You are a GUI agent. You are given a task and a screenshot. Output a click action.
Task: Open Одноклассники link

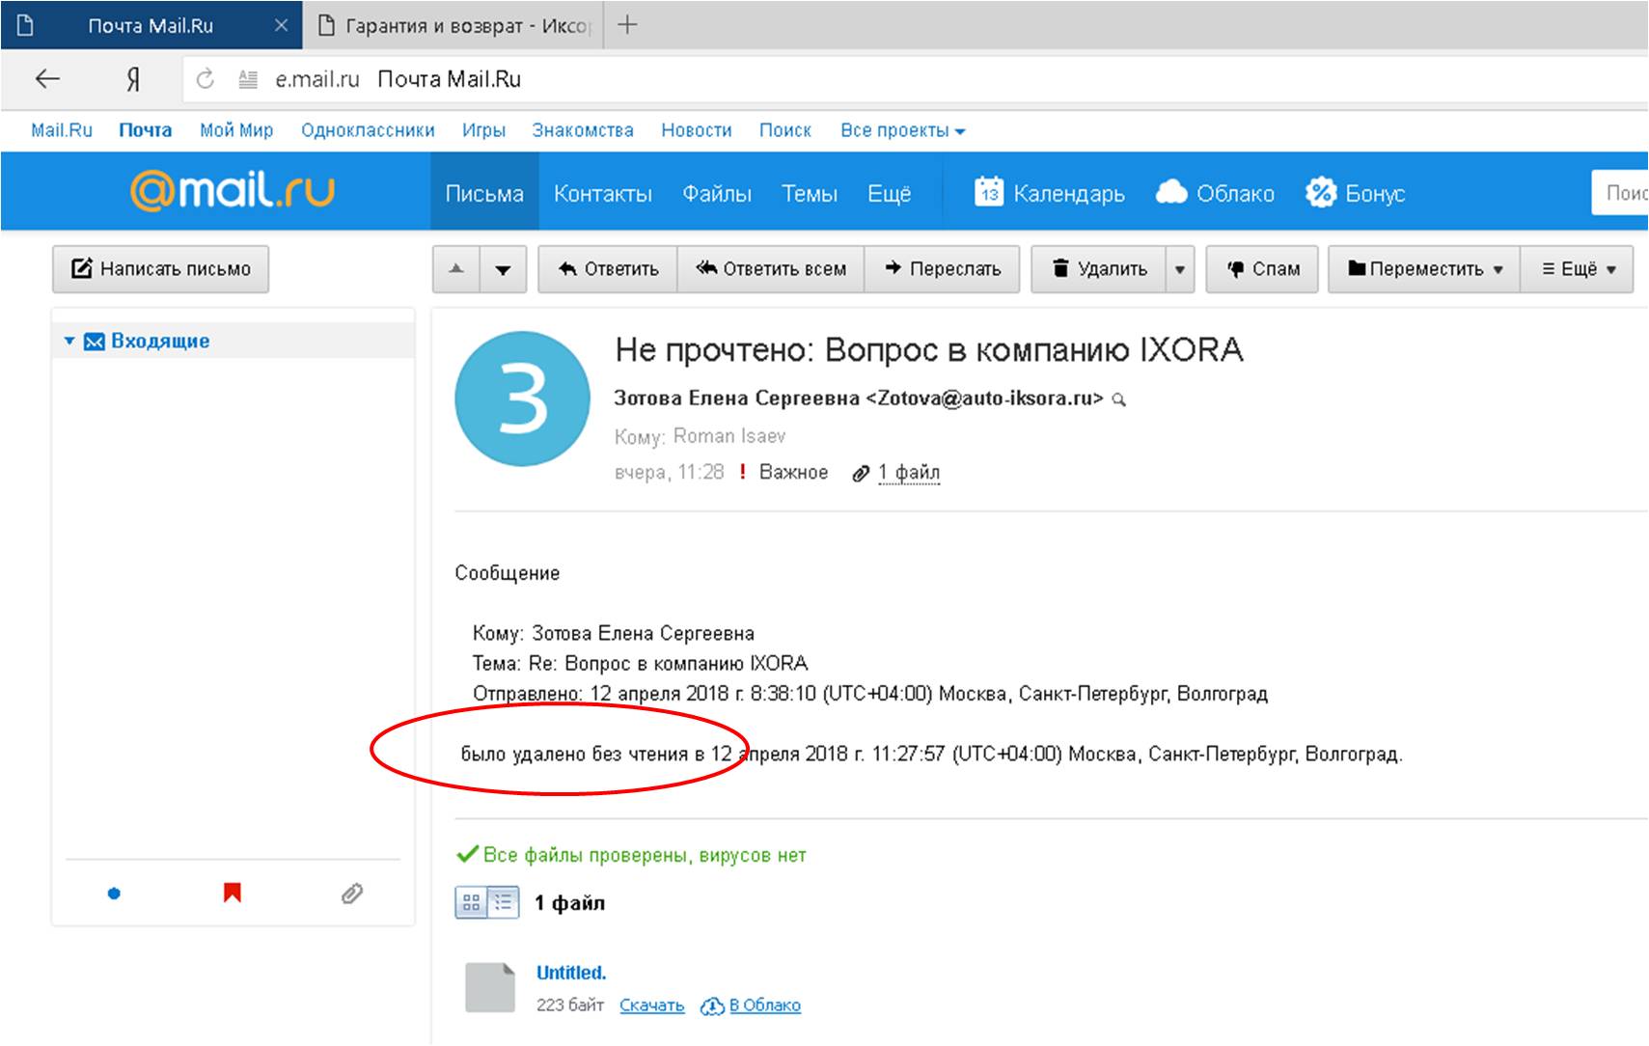click(368, 130)
